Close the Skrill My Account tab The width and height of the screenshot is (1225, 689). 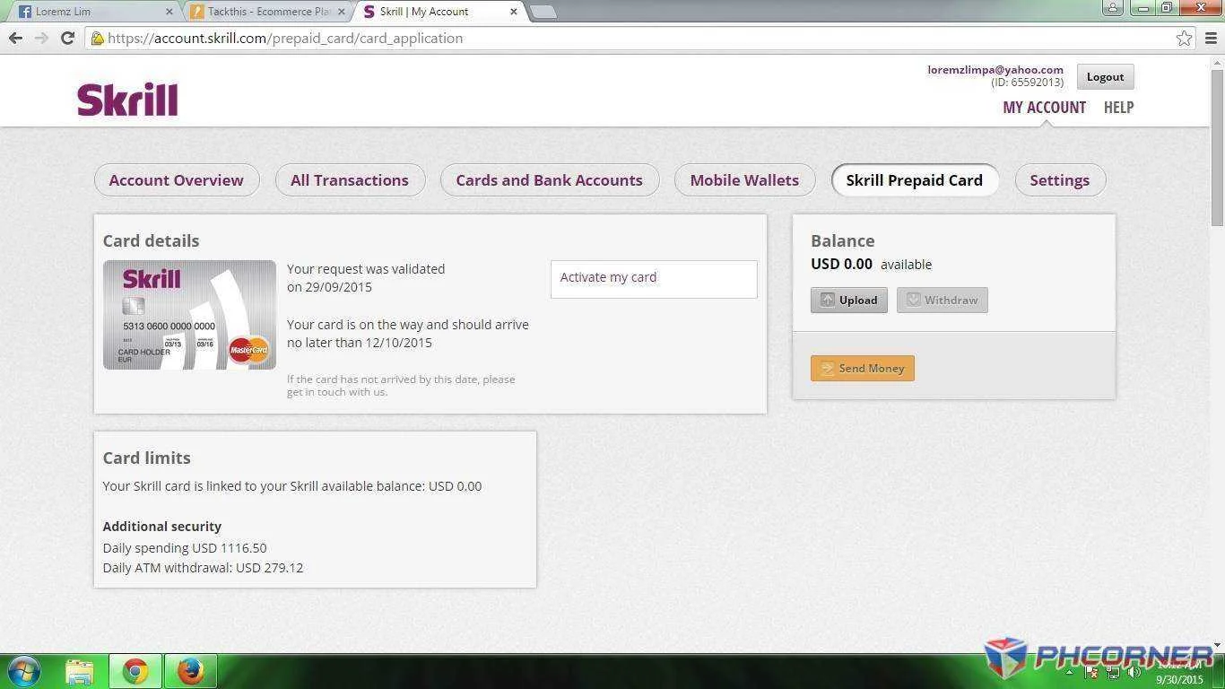pyautogui.click(x=514, y=12)
